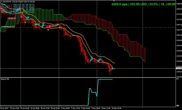Click the 19 Apr 2017 date label

(4, 108)
